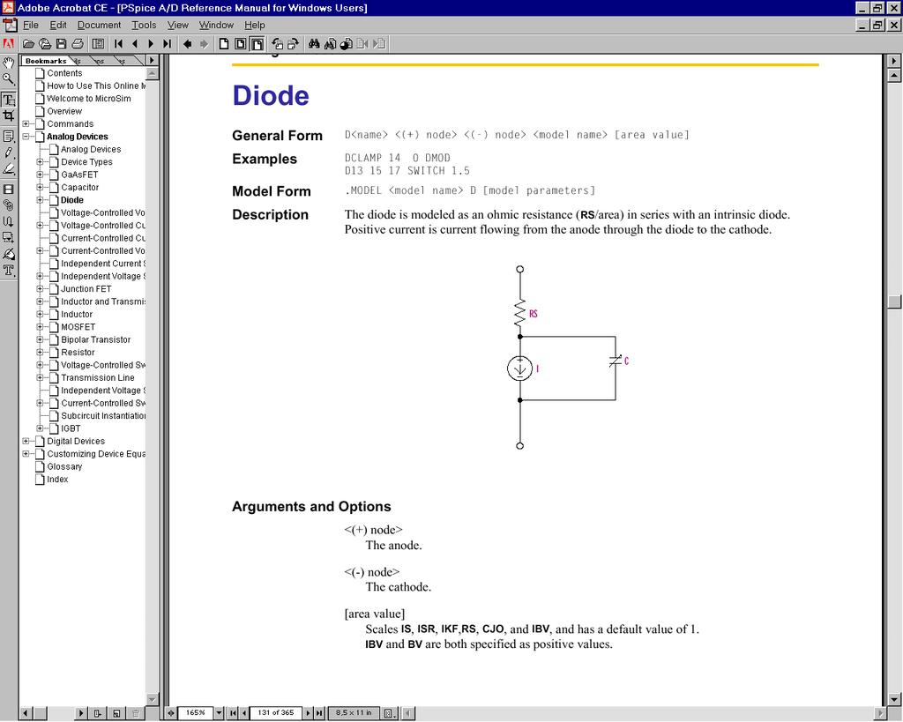Open the File menu
This screenshot has width=903, height=722.
[31, 26]
